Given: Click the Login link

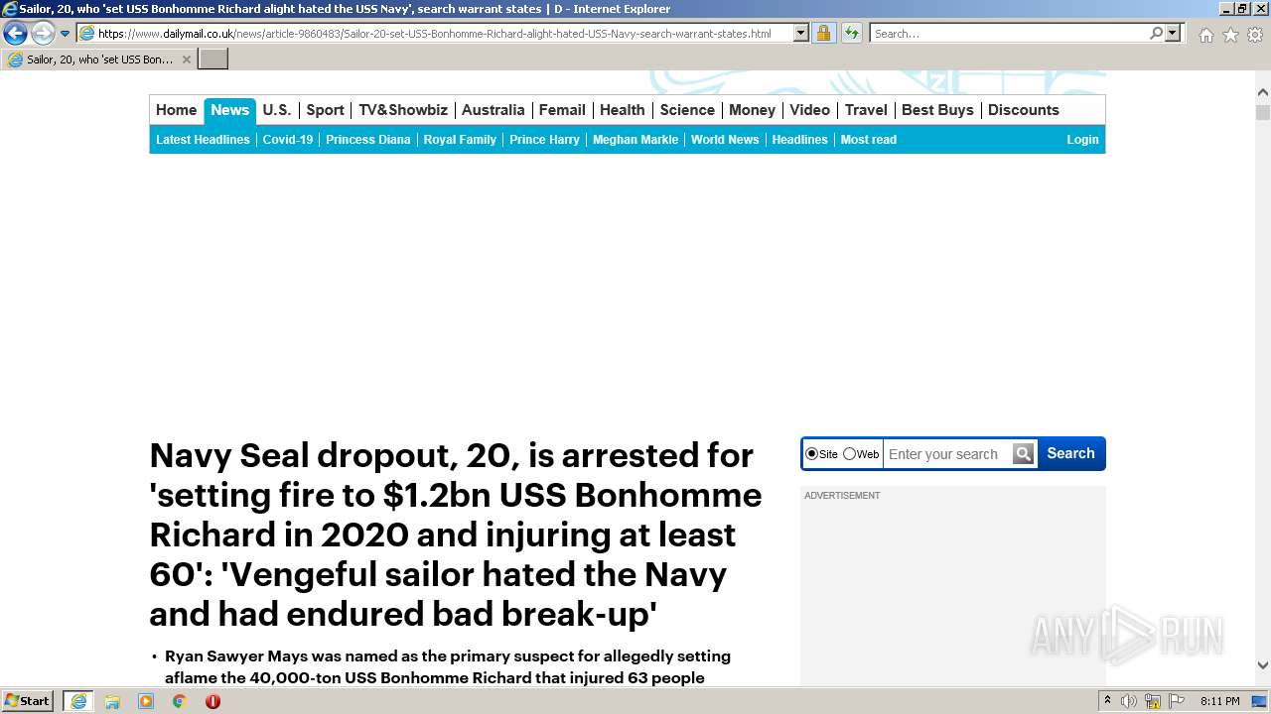Looking at the screenshot, I should (x=1082, y=140).
